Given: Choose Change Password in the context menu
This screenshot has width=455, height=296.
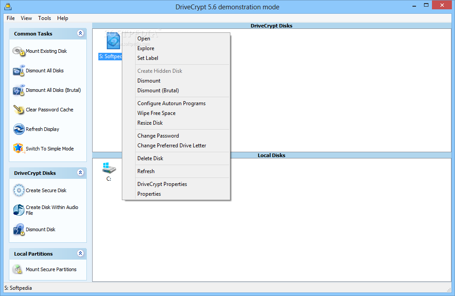Looking at the screenshot, I should pyautogui.click(x=176, y=136).
